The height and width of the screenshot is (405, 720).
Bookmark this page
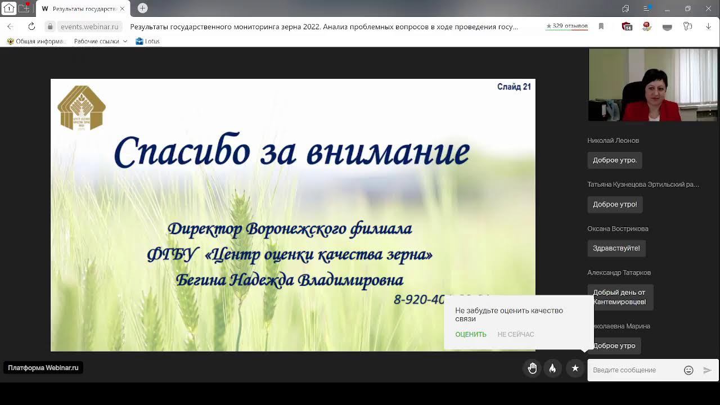tap(601, 26)
